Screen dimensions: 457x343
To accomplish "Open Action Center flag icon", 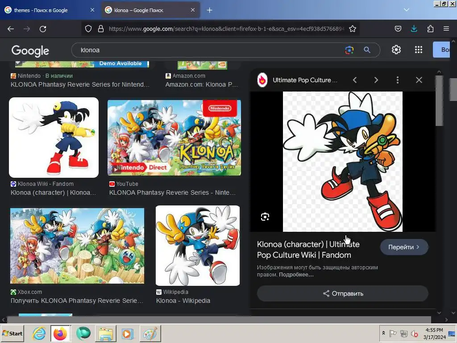I will pos(393,333).
